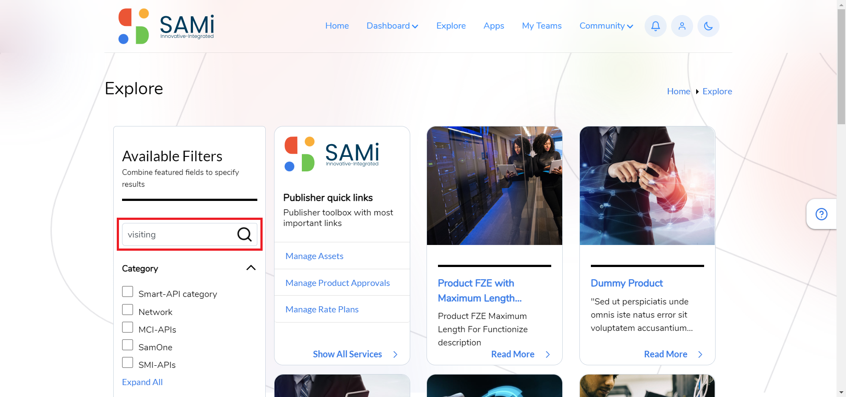Click the SAMi logo in the header
846x397 pixels.
166,26
